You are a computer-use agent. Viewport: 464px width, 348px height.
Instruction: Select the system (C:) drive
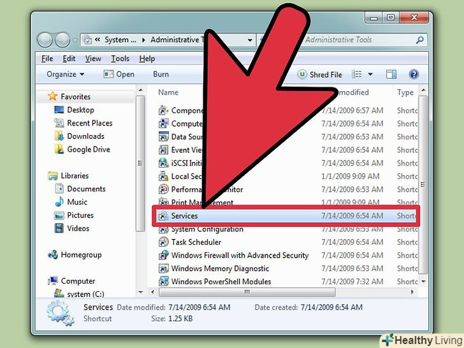(79, 294)
